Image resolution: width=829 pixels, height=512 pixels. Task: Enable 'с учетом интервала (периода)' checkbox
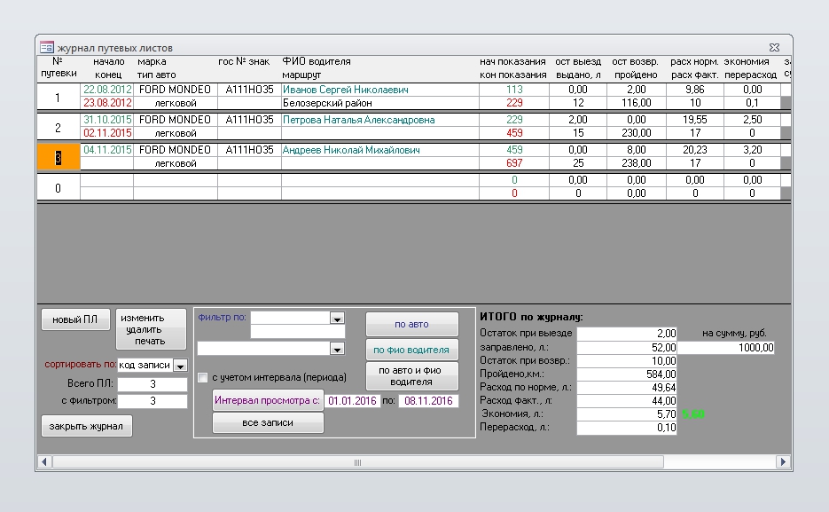click(x=203, y=377)
